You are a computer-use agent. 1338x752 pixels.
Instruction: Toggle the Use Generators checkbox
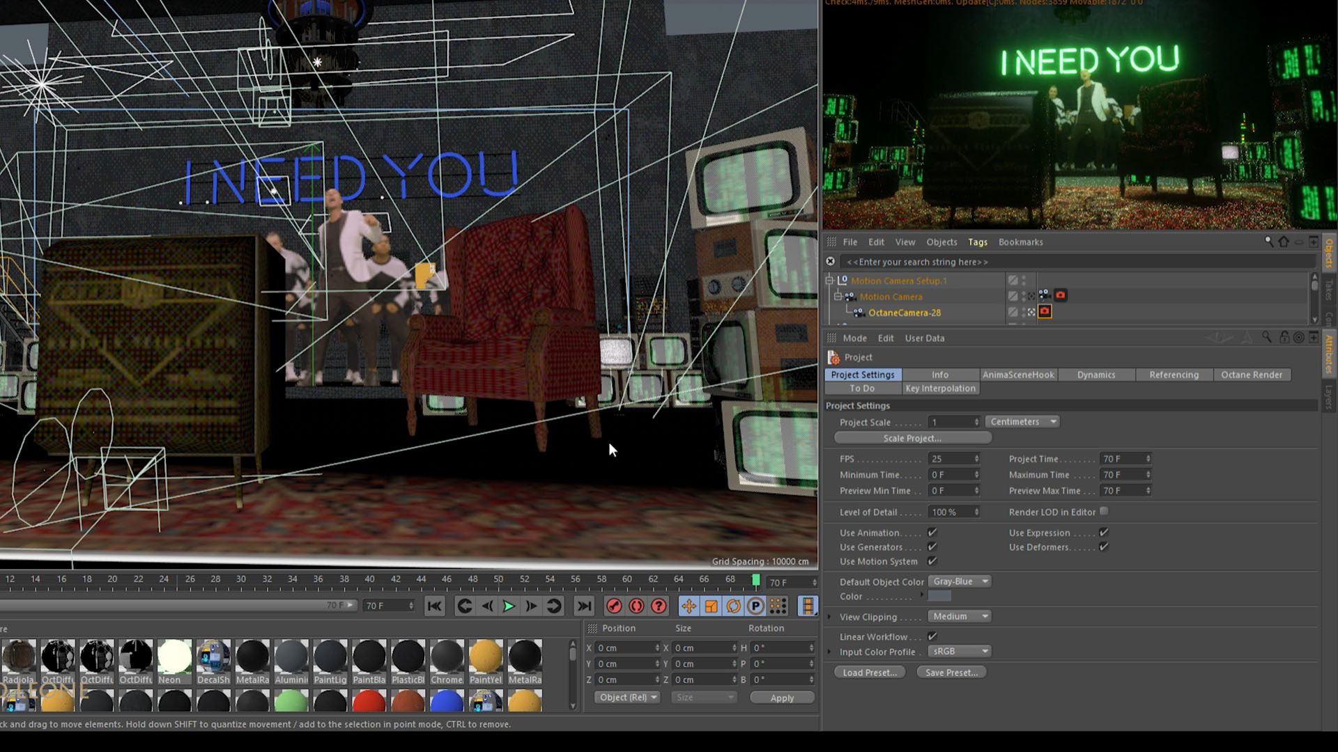pyautogui.click(x=932, y=547)
